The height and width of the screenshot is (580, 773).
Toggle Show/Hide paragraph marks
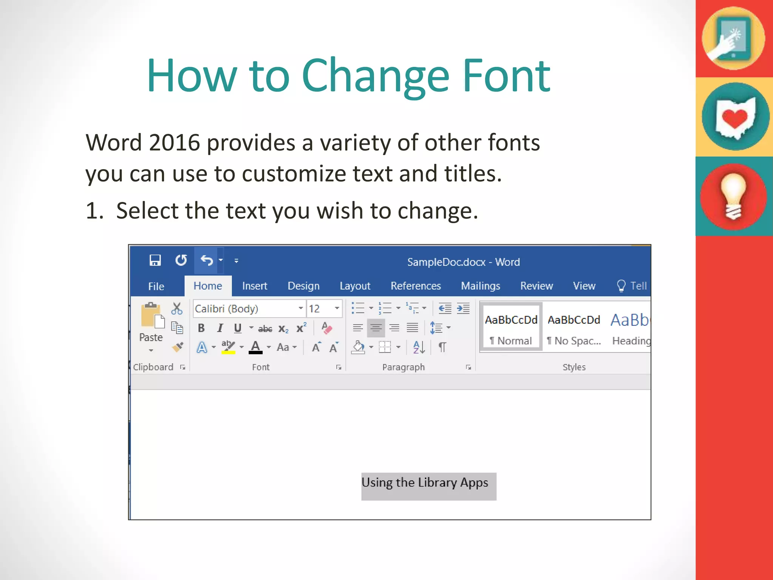pyautogui.click(x=442, y=347)
